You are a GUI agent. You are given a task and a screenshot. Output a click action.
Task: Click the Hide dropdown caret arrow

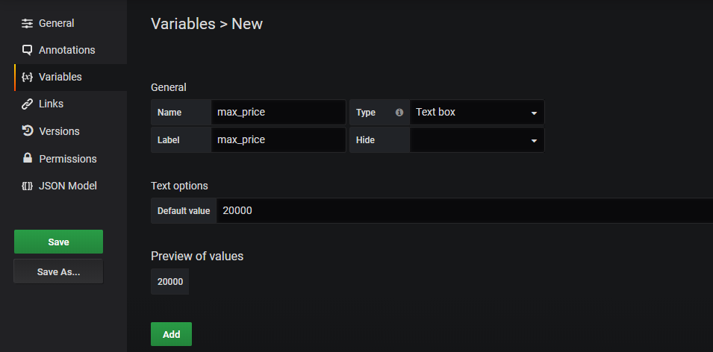[534, 141]
